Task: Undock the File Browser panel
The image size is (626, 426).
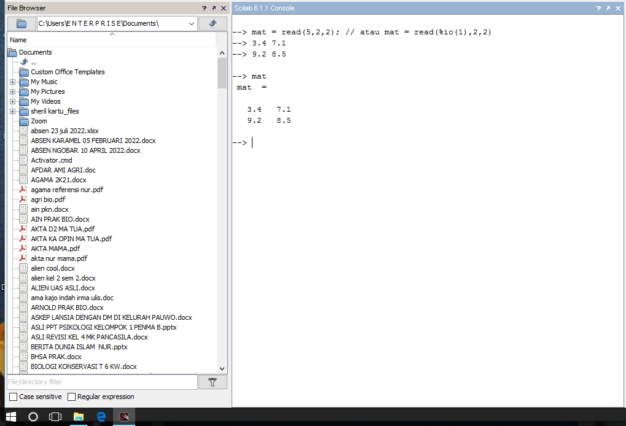Action: pyautogui.click(x=214, y=8)
